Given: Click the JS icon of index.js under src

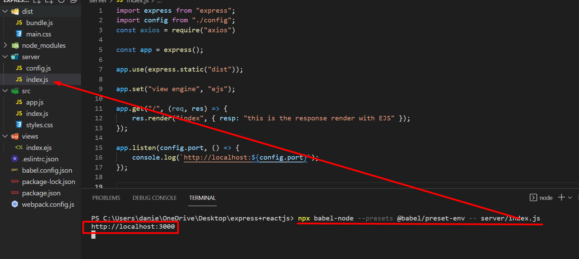Looking at the screenshot, I should [x=19, y=114].
